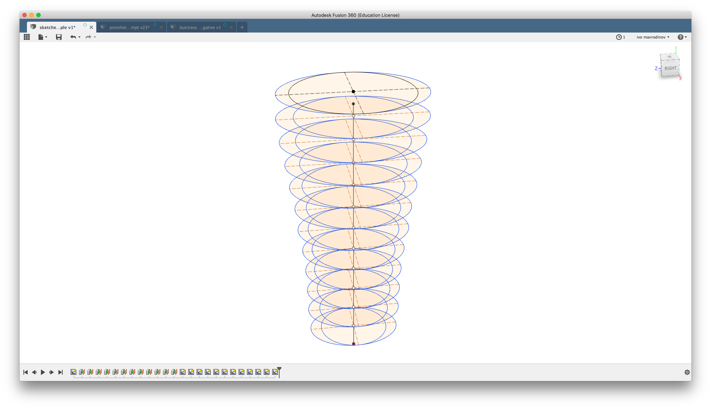This screenshot has height=409, width=711.
Task: Add a new design tab
Action: click(242, 27)
